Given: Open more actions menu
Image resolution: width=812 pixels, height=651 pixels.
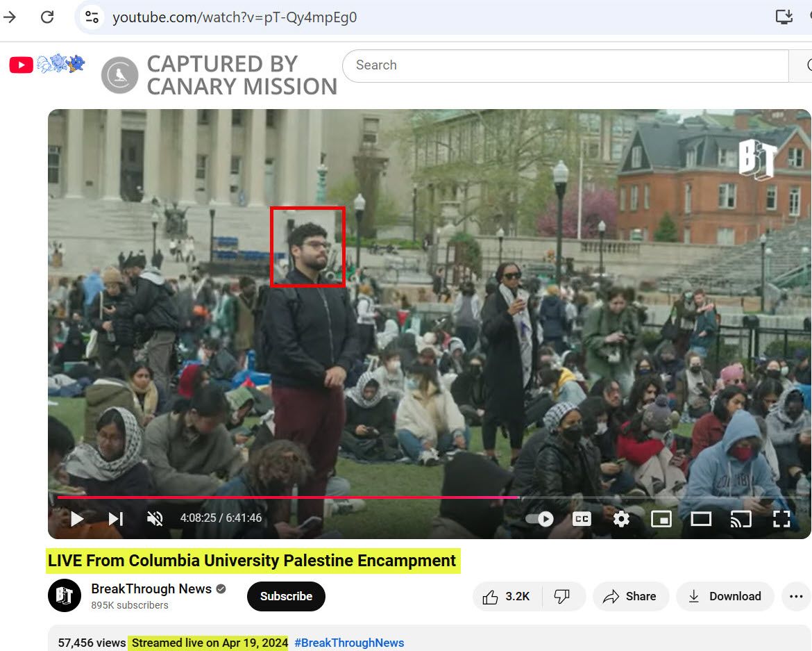Looking at the screenshot, I should (x=795, y=596).
